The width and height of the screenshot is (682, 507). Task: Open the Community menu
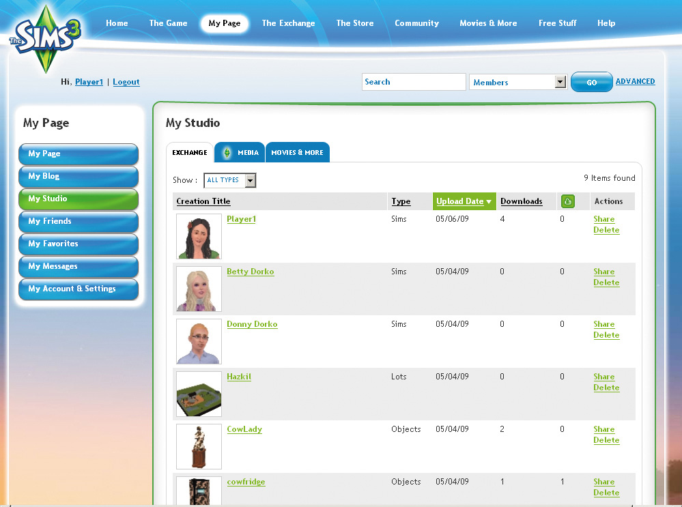[x=416, y=23]
